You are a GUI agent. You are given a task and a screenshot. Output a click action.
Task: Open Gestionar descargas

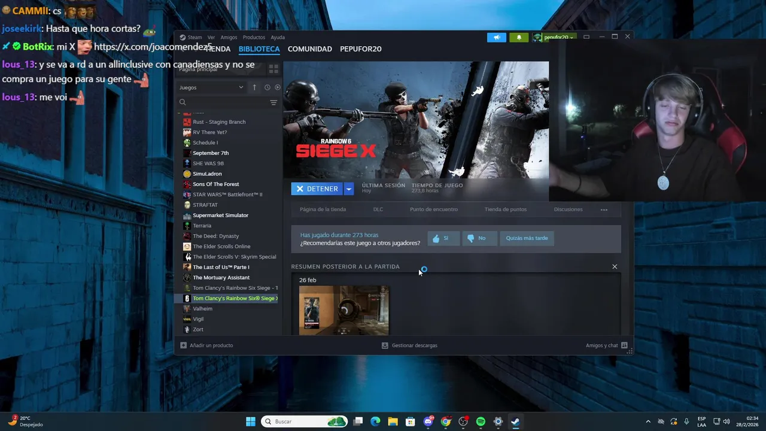point(409,345)
